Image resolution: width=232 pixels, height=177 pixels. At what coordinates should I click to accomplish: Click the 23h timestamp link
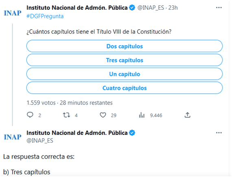(173, 8)
